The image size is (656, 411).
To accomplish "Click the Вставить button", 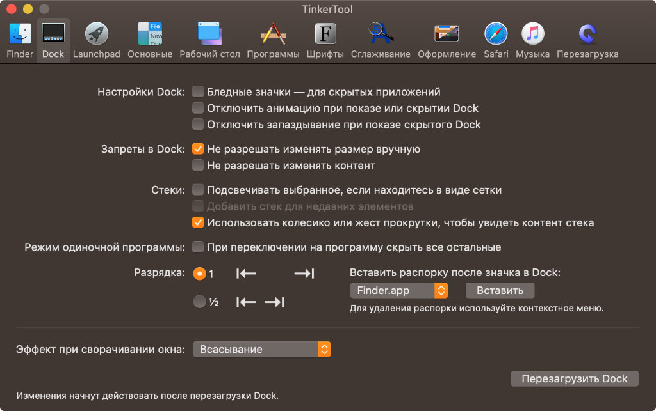I will 500,290.
